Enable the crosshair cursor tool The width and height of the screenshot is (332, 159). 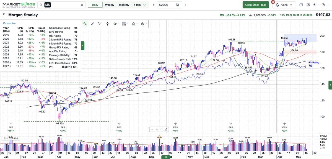(x=107, y=24)
